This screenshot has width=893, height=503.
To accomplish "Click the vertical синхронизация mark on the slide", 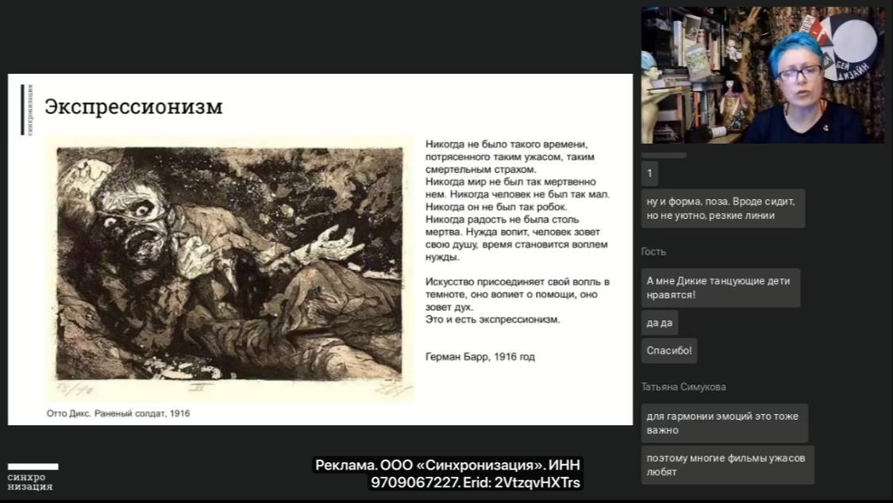I will pyautogui.click(x=28, y=109).
